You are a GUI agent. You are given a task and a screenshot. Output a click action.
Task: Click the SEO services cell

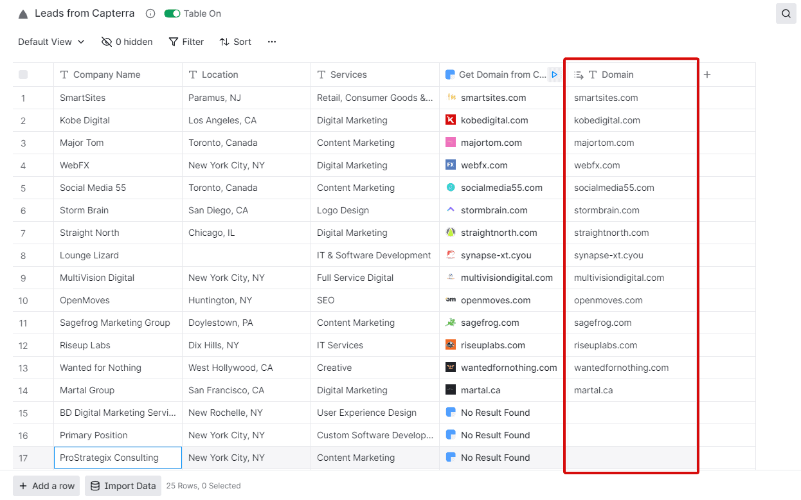click(x=375, y=300)
